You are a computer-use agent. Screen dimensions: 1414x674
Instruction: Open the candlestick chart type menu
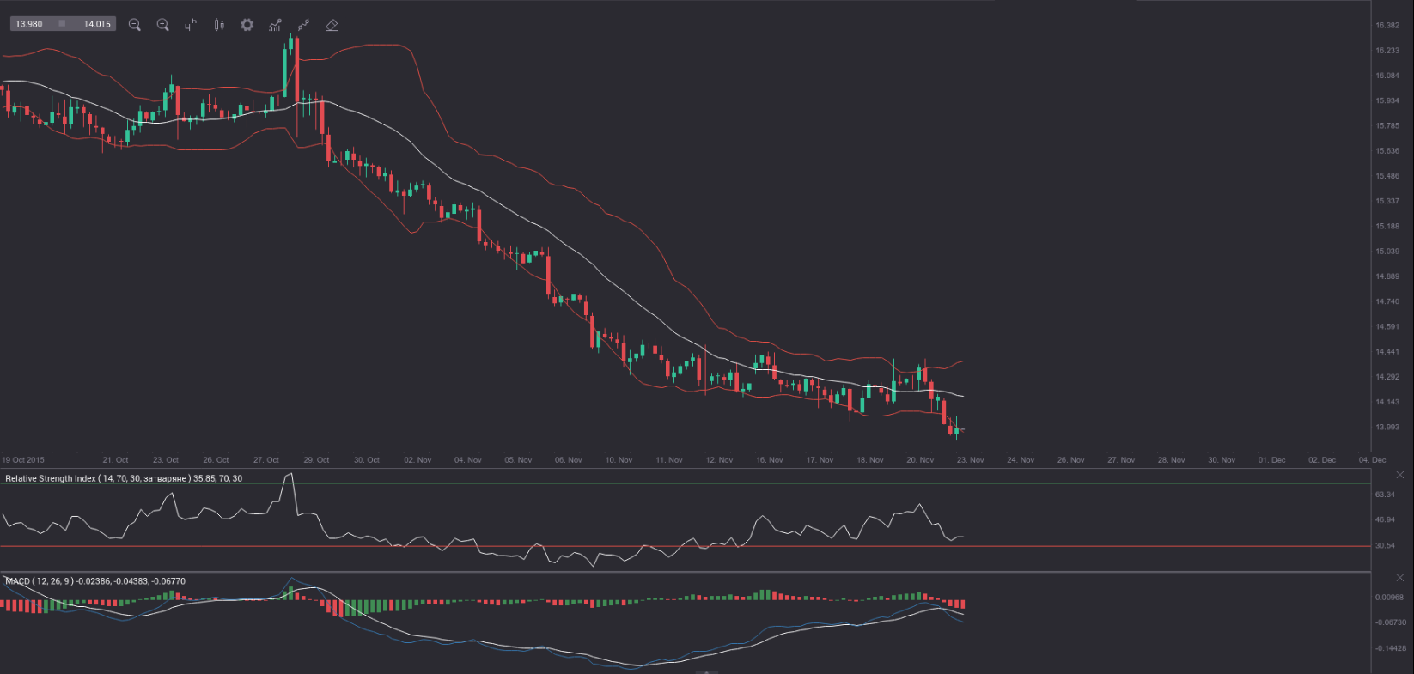tap(219, 25)
